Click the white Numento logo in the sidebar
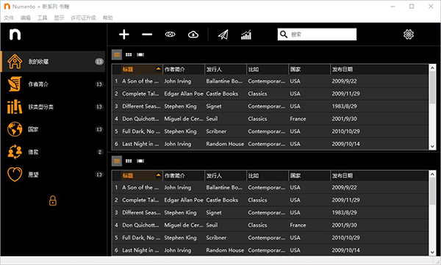The height and width of the screenshot is (265, 441). click(x=15, y=35)
